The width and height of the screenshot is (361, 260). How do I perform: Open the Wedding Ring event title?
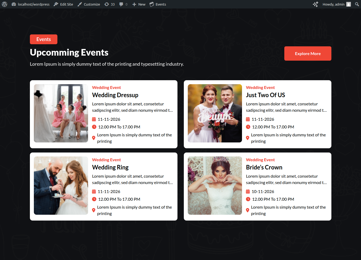(110, 167)
